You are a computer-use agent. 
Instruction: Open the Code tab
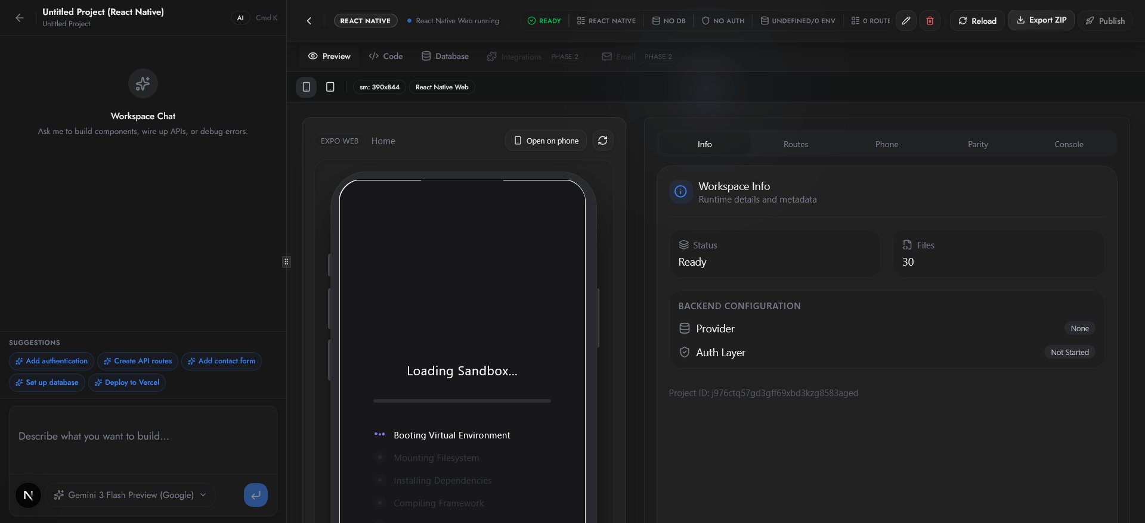tap(386, 57)
